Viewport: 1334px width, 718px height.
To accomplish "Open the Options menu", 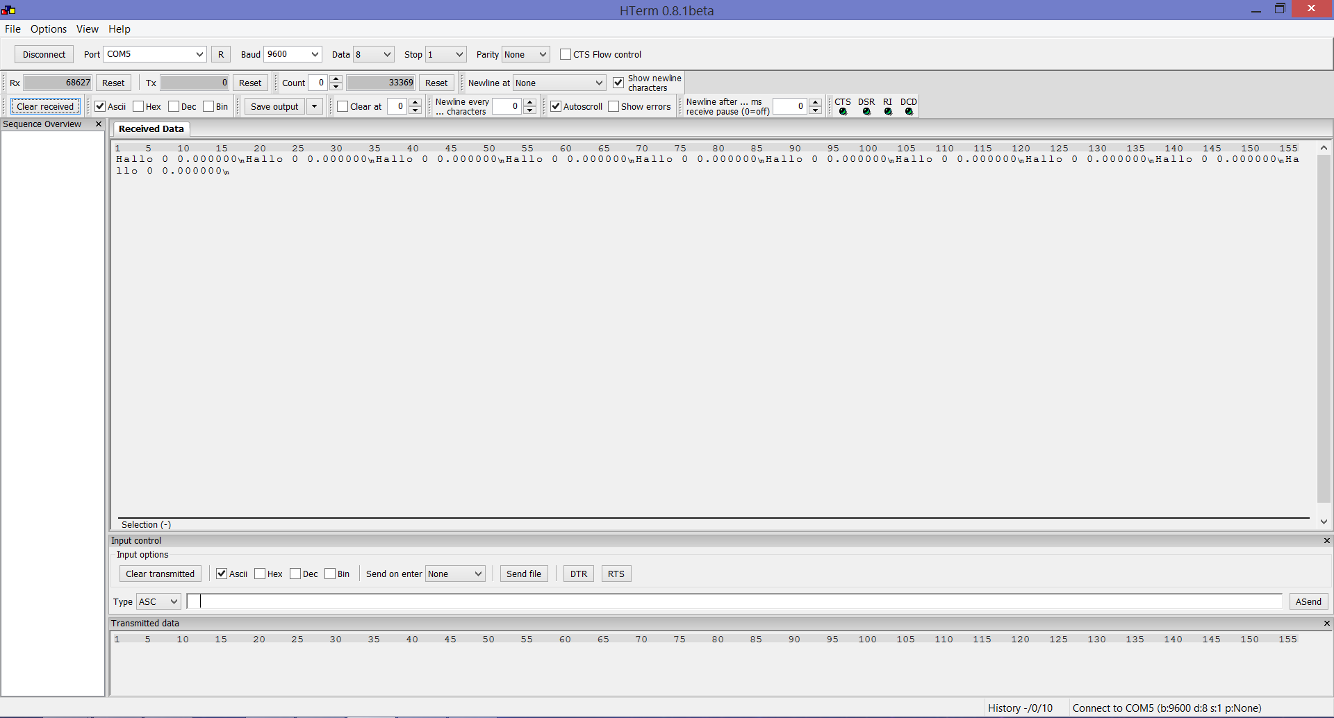I will point(49,29).
